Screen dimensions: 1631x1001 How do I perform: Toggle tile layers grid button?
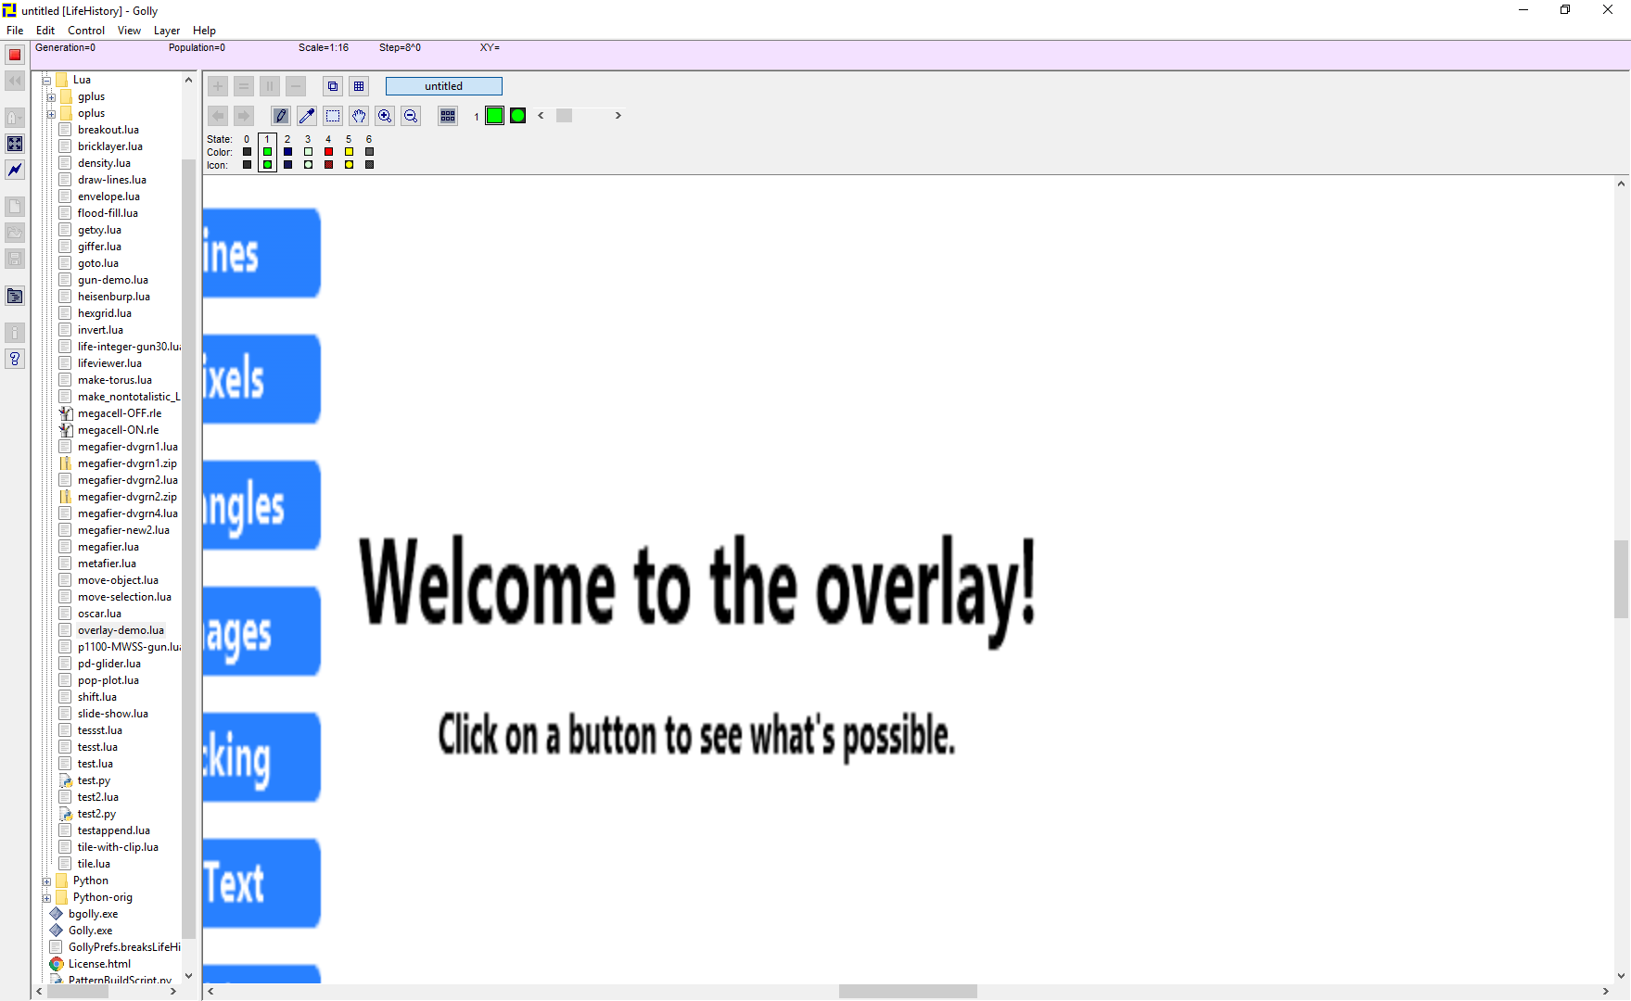(359, 86)
